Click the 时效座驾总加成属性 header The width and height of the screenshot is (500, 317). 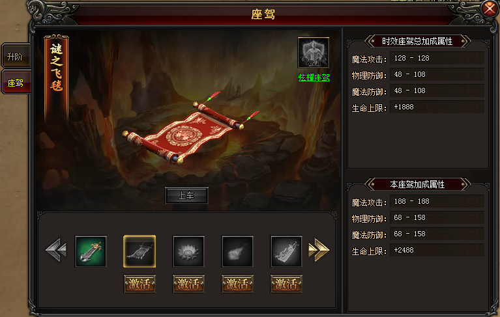click(417, 41)
